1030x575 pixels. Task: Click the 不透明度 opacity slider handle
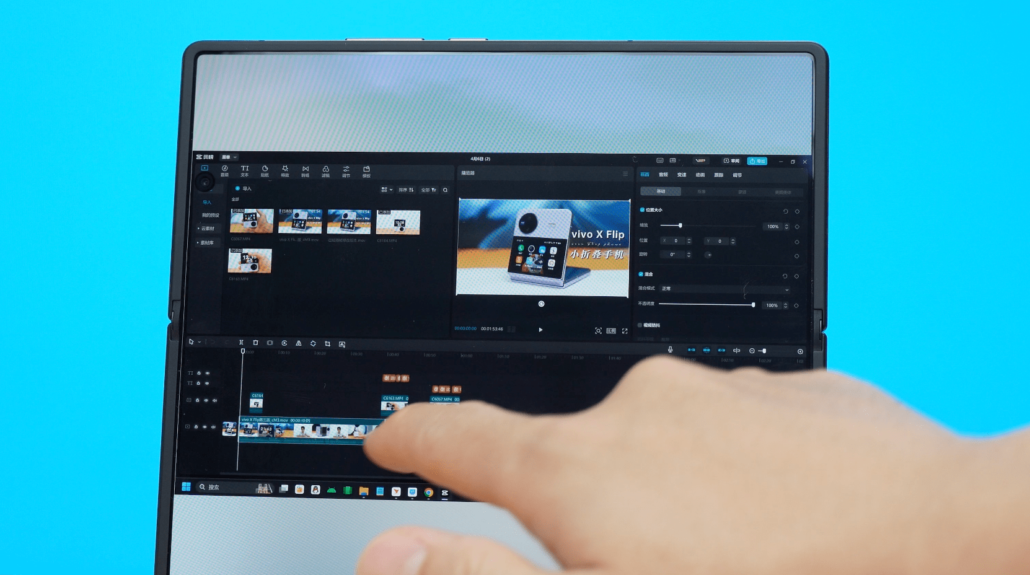click(x=753, y=305)
